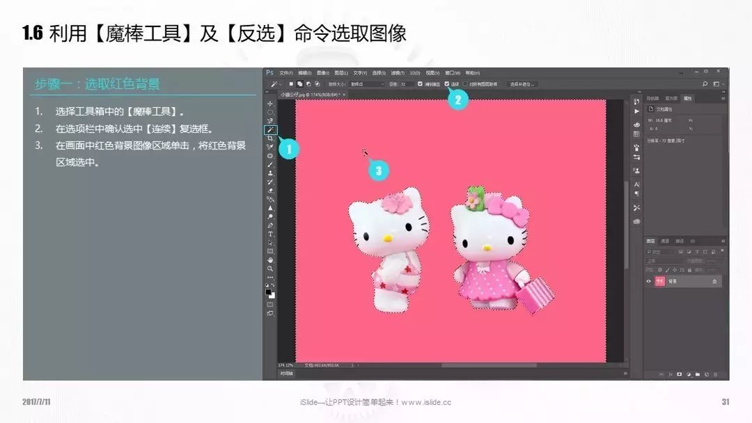The height and width of the screenshot is (423, 752).
Task: Click the 背景 layer thumbnail
Action: point(660,281)
